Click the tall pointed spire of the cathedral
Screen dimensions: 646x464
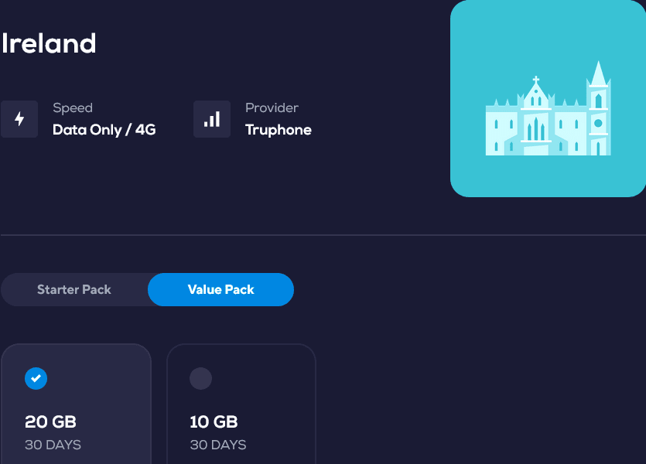coord(597,73)
